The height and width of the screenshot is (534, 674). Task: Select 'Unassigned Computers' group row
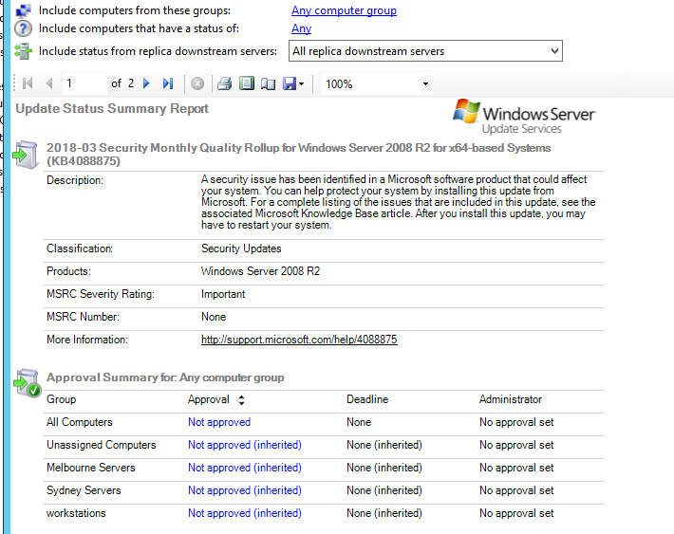coord(101,445)
